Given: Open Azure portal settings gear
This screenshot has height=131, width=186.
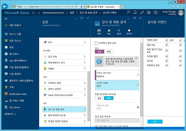Looking at the screenshot, I should pos(149,12).
